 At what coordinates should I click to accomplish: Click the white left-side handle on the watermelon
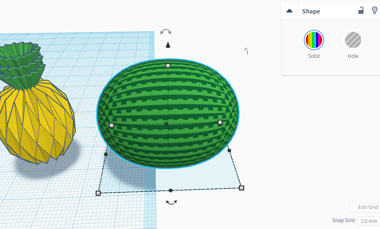tap(111, 126)
